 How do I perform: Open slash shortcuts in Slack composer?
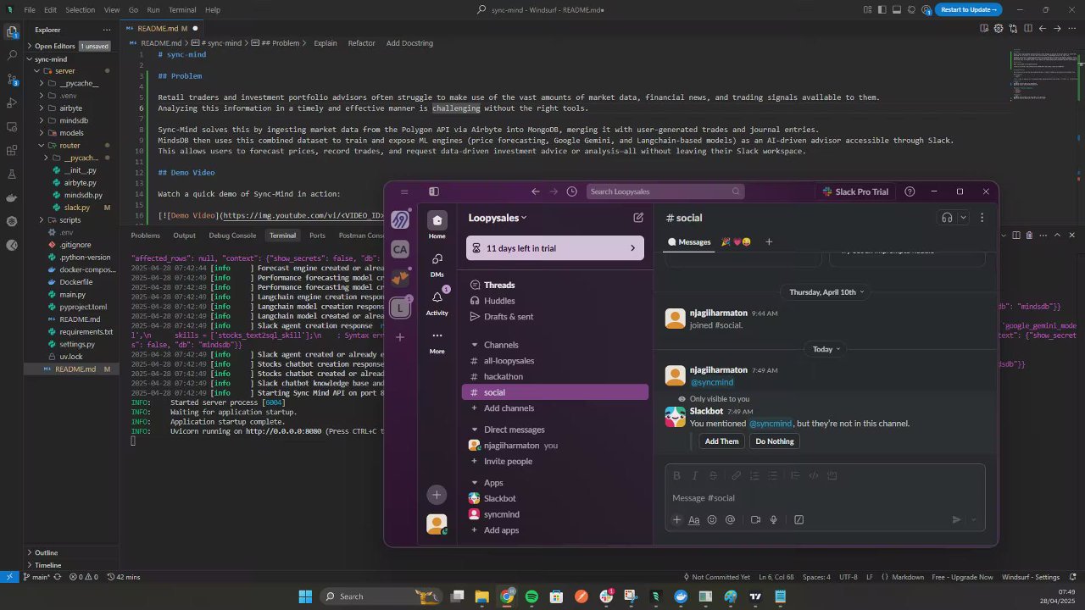[799, 520]
